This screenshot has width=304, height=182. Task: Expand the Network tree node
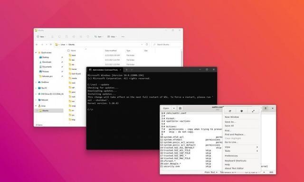(36, 100)
